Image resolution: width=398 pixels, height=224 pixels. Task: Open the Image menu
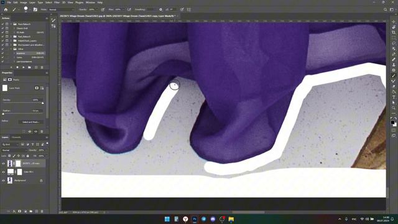click(24, 2)
